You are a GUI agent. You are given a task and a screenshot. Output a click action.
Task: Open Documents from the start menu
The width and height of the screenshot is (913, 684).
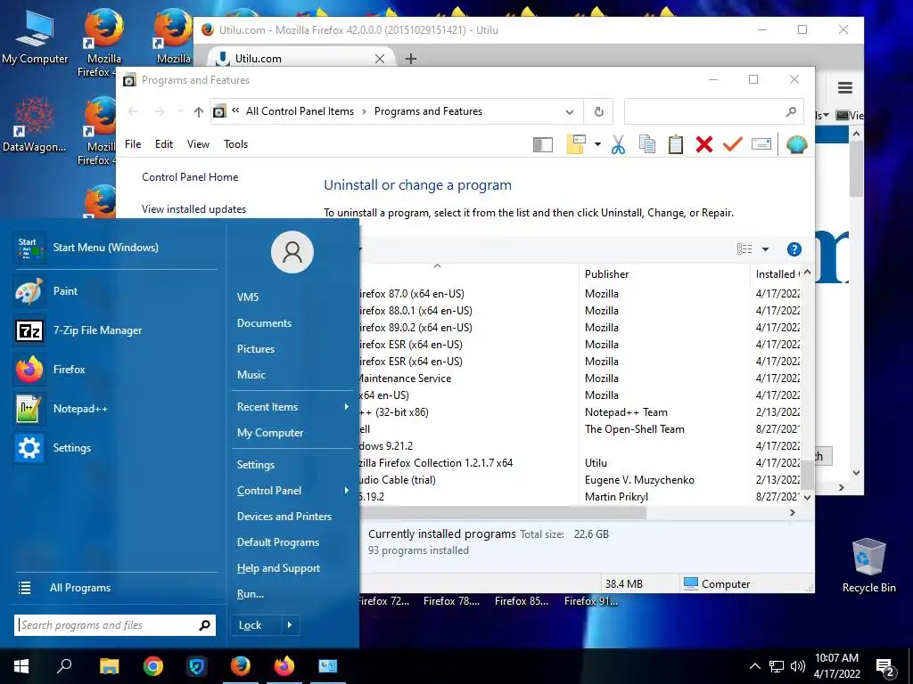(292, 322)
